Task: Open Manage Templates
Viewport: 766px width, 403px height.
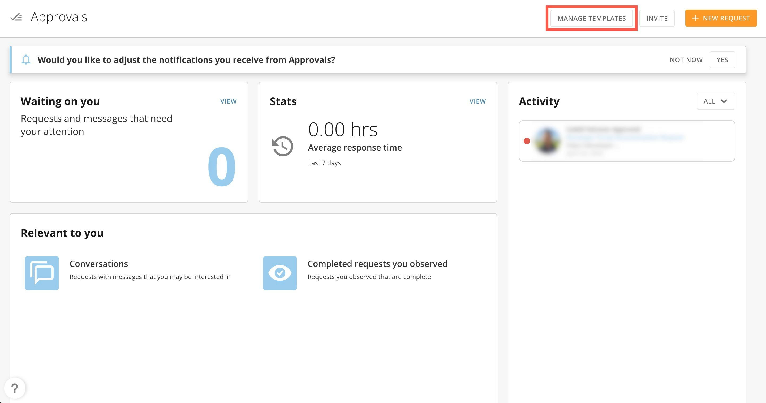Action: [591, 18]
